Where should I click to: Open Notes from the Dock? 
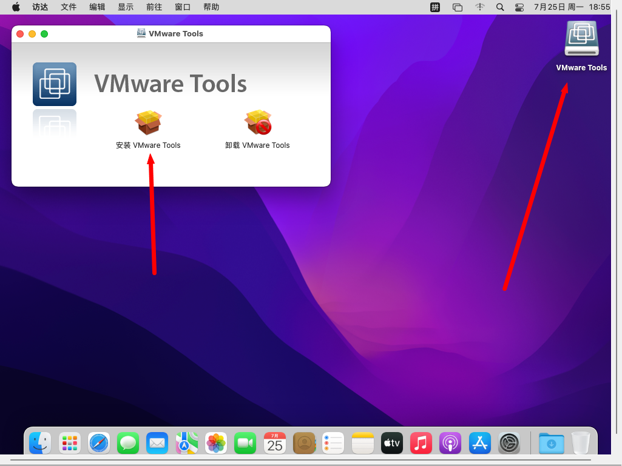tap(362, 443)
